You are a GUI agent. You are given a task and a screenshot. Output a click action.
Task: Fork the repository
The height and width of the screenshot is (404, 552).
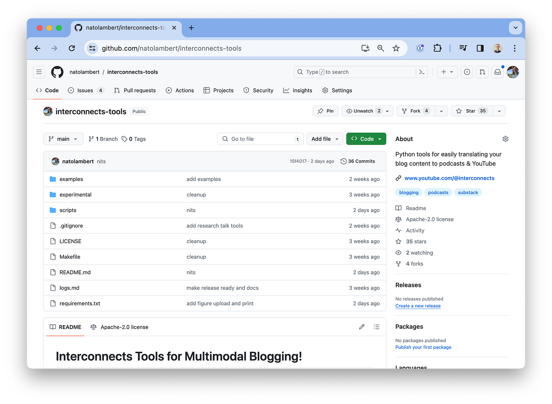(x=416, y=111)
